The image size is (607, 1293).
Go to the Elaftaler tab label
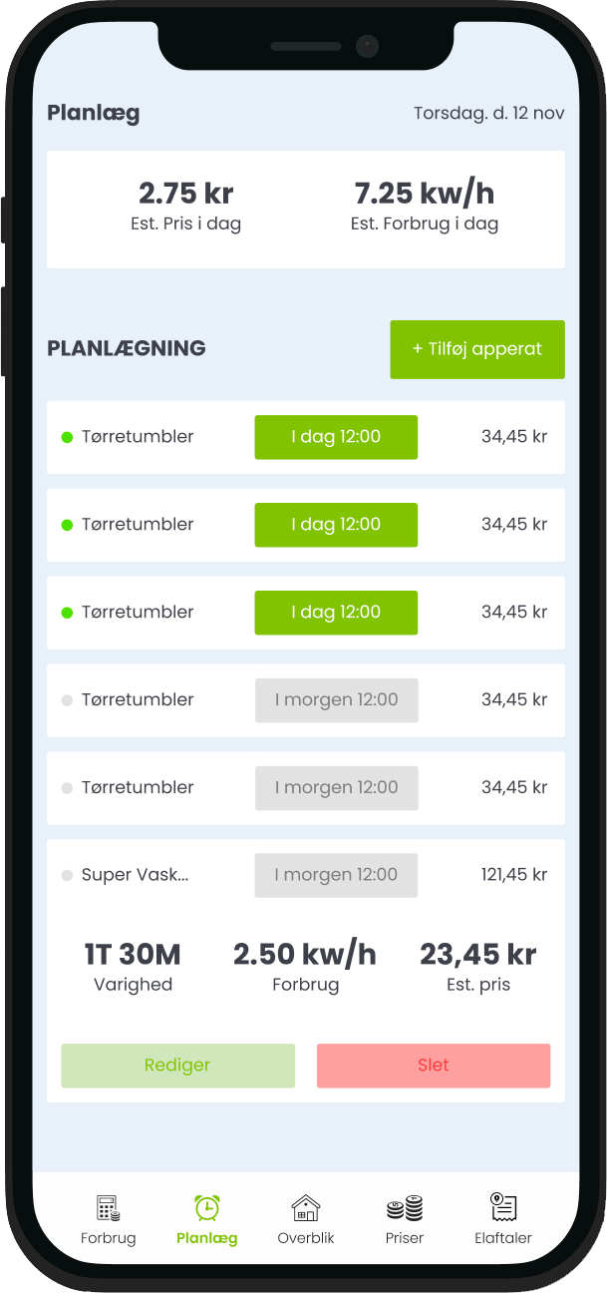[503, 1238]
